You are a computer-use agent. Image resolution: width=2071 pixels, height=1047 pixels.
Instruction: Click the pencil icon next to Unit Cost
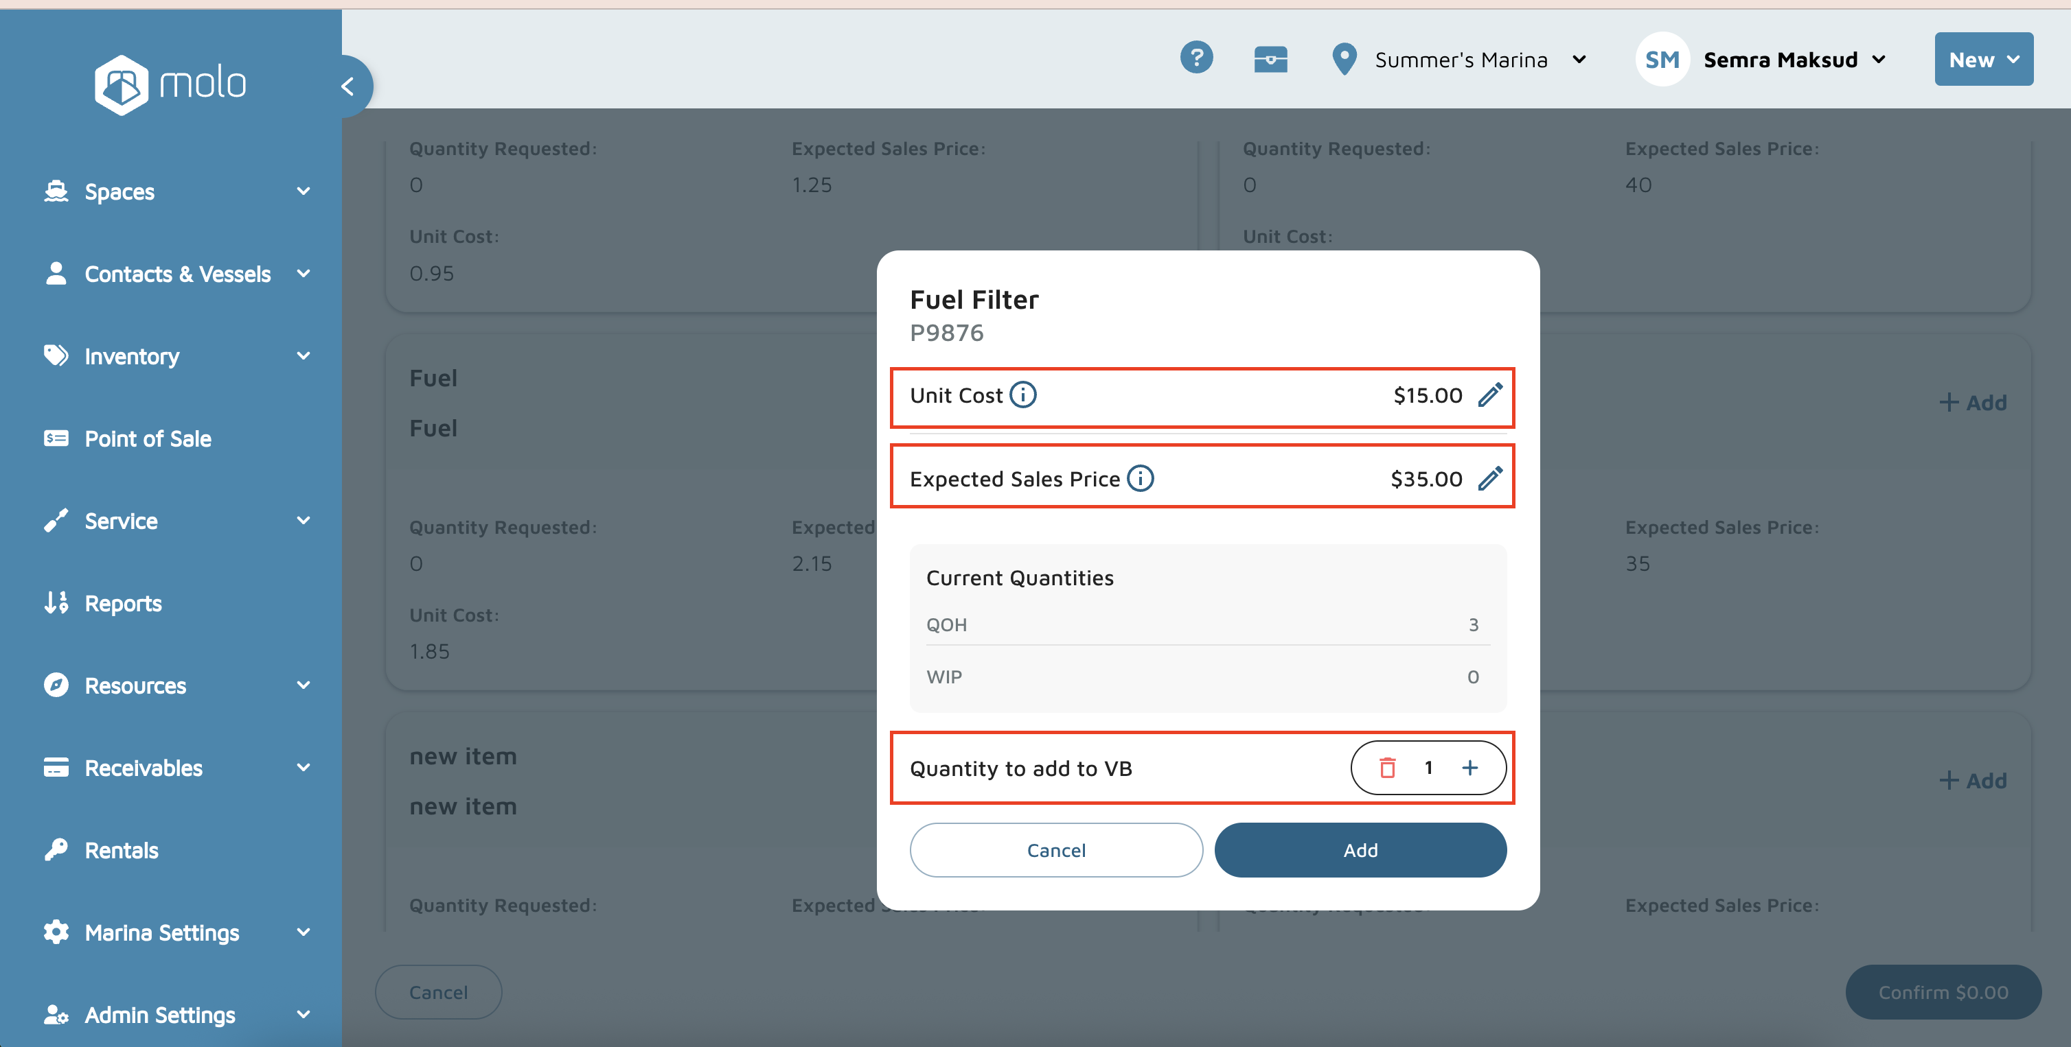(1489, 395)
